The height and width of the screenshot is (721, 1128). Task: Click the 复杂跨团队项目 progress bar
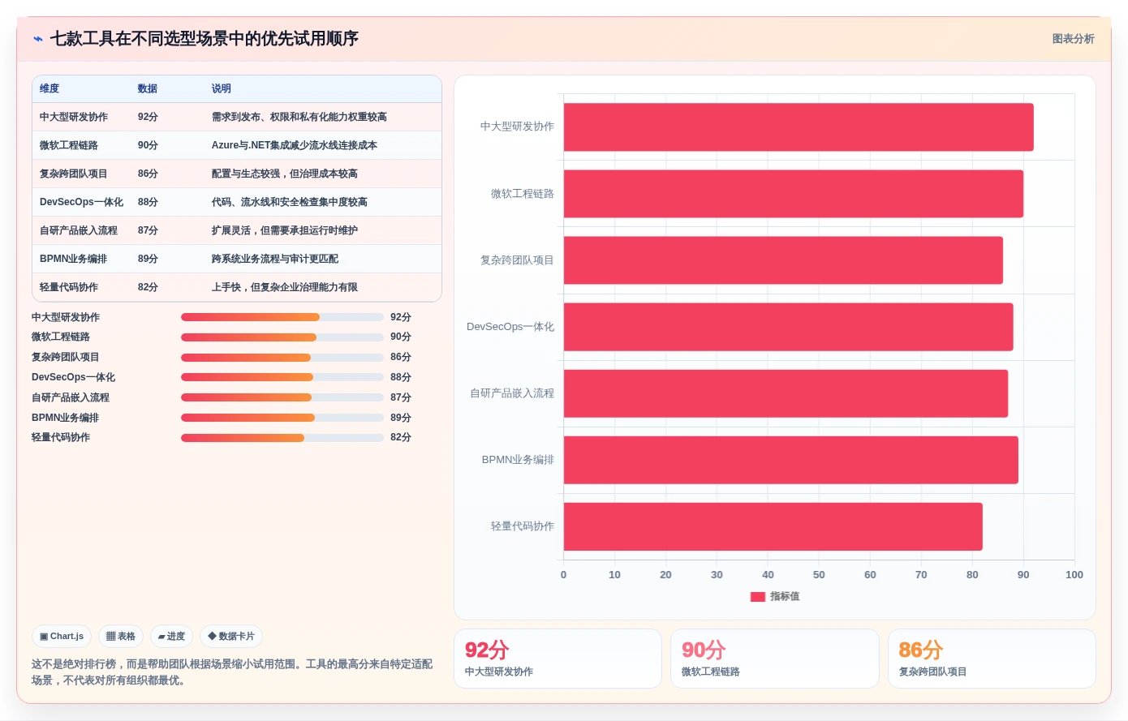pyautogui.click(x=282, y=358)
